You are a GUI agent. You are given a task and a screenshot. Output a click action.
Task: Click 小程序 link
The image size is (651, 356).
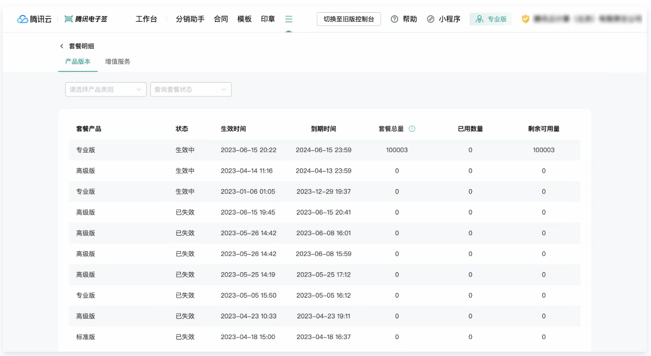[450, 19]
